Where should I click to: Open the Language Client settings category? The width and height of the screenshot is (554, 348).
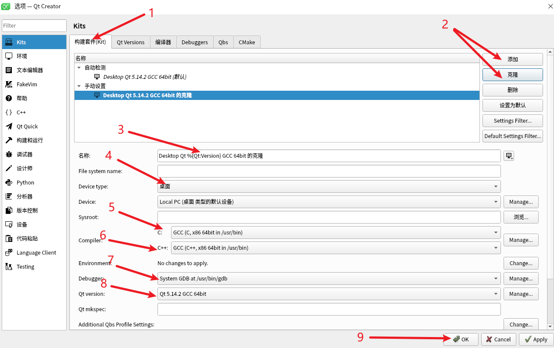click(x=34, y=252)
